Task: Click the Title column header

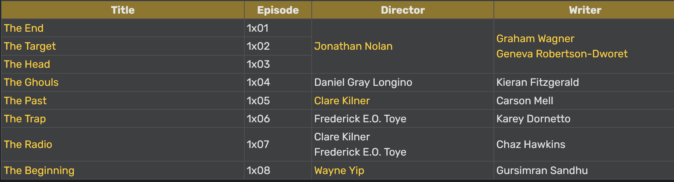Action: coord(123,10)
